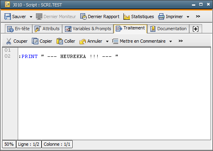Screen dimensions: 213x151
Task: Open the Documentation tab
Action: point(168,29)
